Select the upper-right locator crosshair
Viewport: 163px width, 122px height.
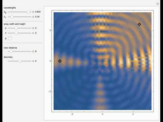(x=139, y=24)
